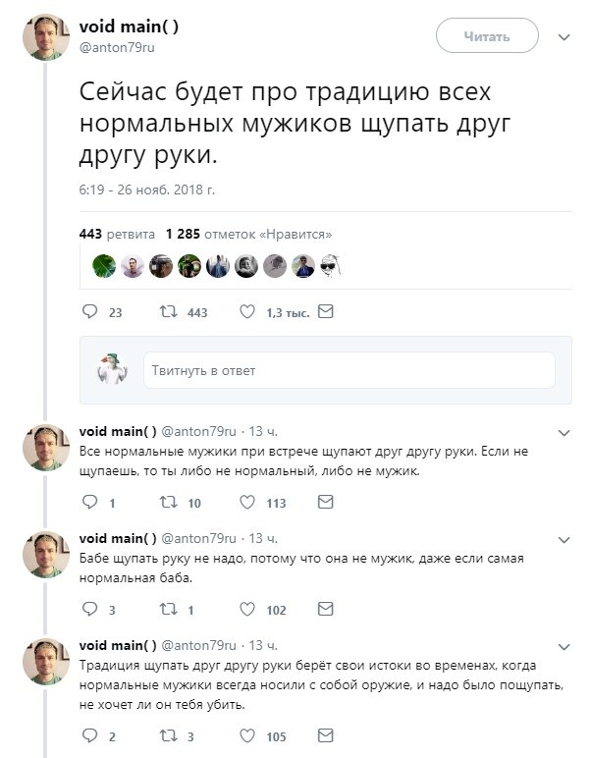The height and width of the screenshot is (758, 591).
Task: Reply to the last tweet with 2 replies
Action: (89, 736)
